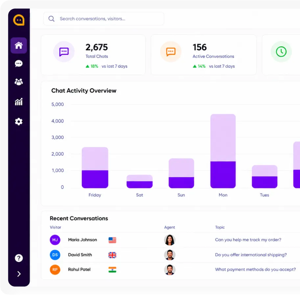Click the US flag next to Maria Johnson

112,240
